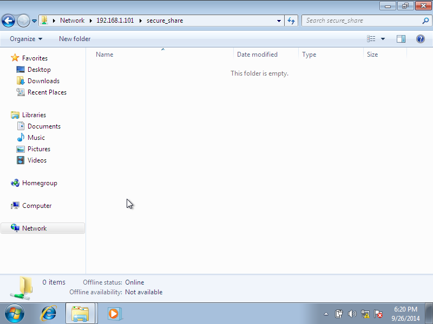Click the magnifier search icon

pos(425,21)
